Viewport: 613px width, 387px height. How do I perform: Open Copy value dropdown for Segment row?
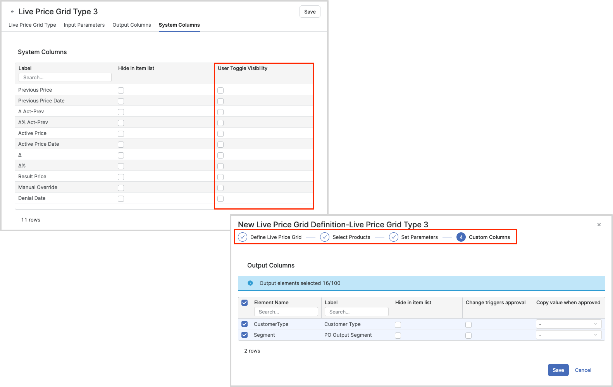point(568,335)
